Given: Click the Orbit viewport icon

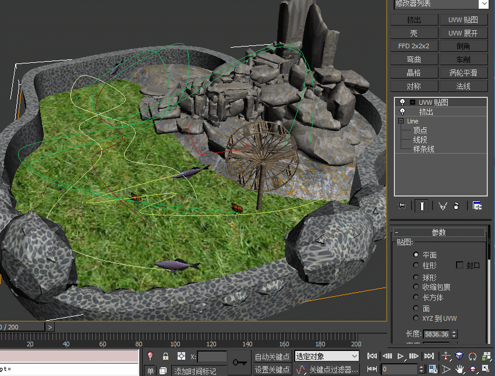Looking at the screenshot, I should (x=473, y=369).
